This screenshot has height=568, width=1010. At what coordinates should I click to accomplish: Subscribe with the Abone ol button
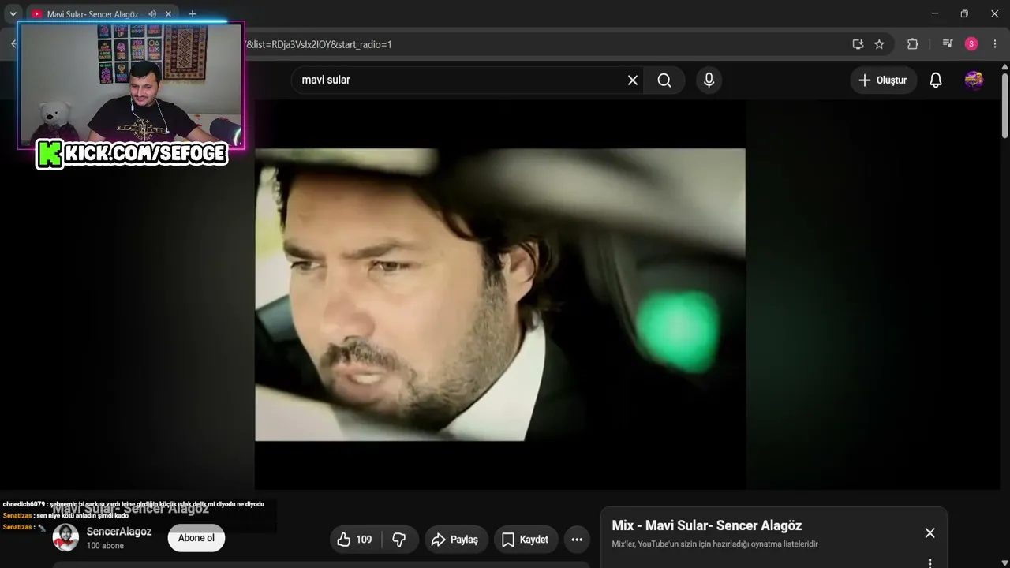coord(196,538)
